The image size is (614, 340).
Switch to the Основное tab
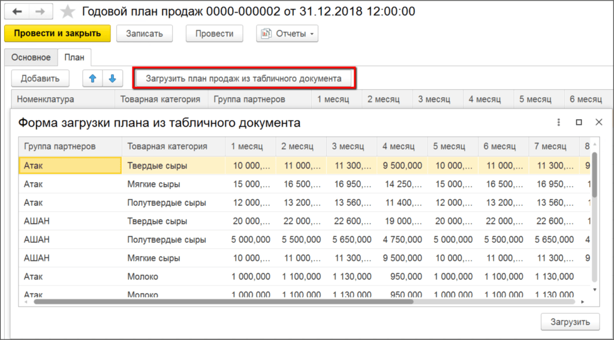click(31, 57)
